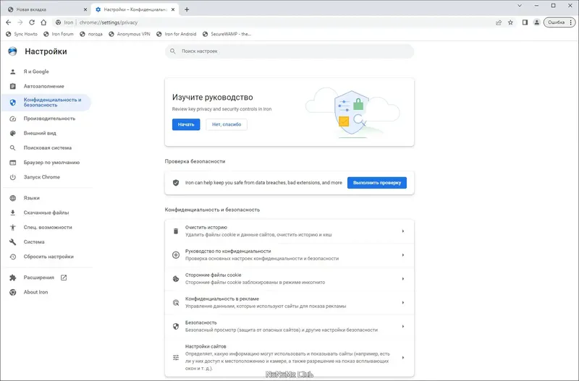Viewport: 579px width, 381px height.
Task: Click the download icon beside Скачанные файлы
Action: pyautogui.click(x=12, y=213)
